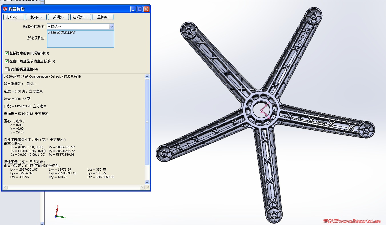Click the 复制(C) button
Image resolution: width=386 pixels, height=225 pixels.
[36, 17]
